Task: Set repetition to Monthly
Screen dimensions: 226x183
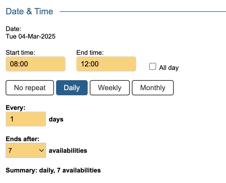Action: 153,88
